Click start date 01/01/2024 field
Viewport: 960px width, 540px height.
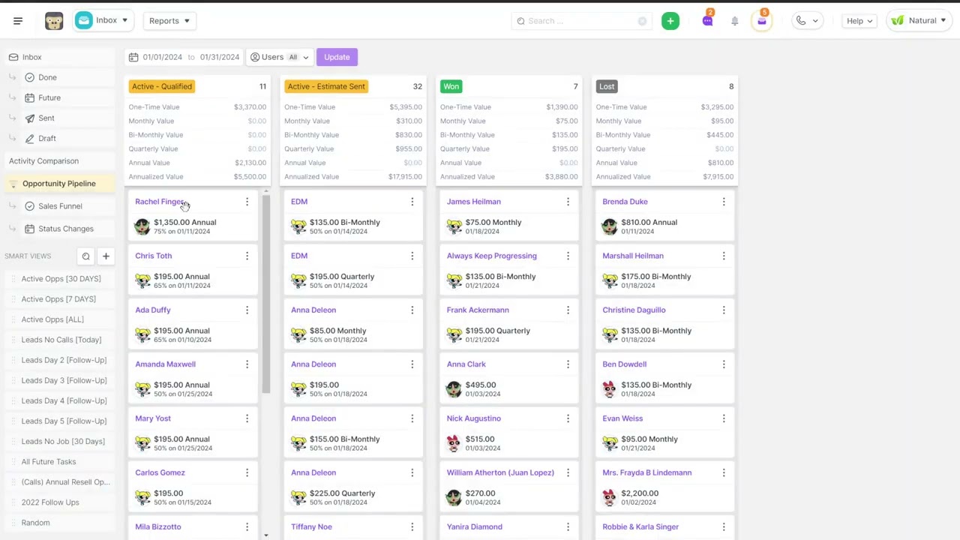tap(163, 57)
